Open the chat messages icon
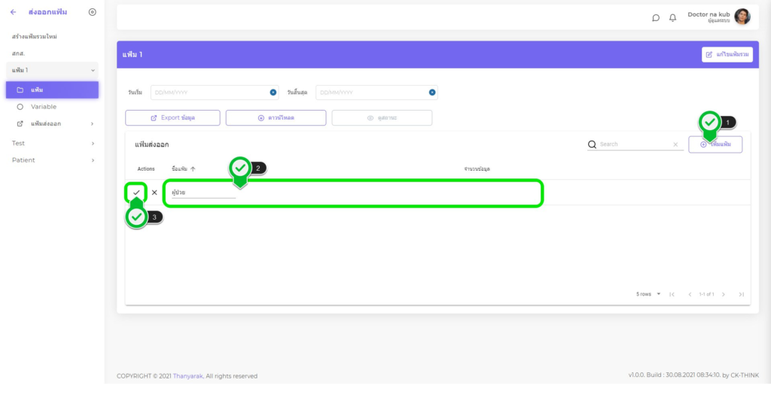Viewport: 771px width, 395px height. click(x=656, y=18)
